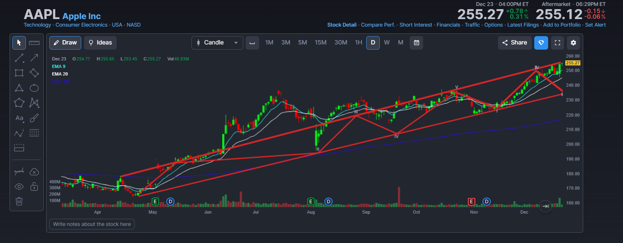Toggle the lock drawings icon
The height and width of the screenshot is (243, 623).
[34, 186]
